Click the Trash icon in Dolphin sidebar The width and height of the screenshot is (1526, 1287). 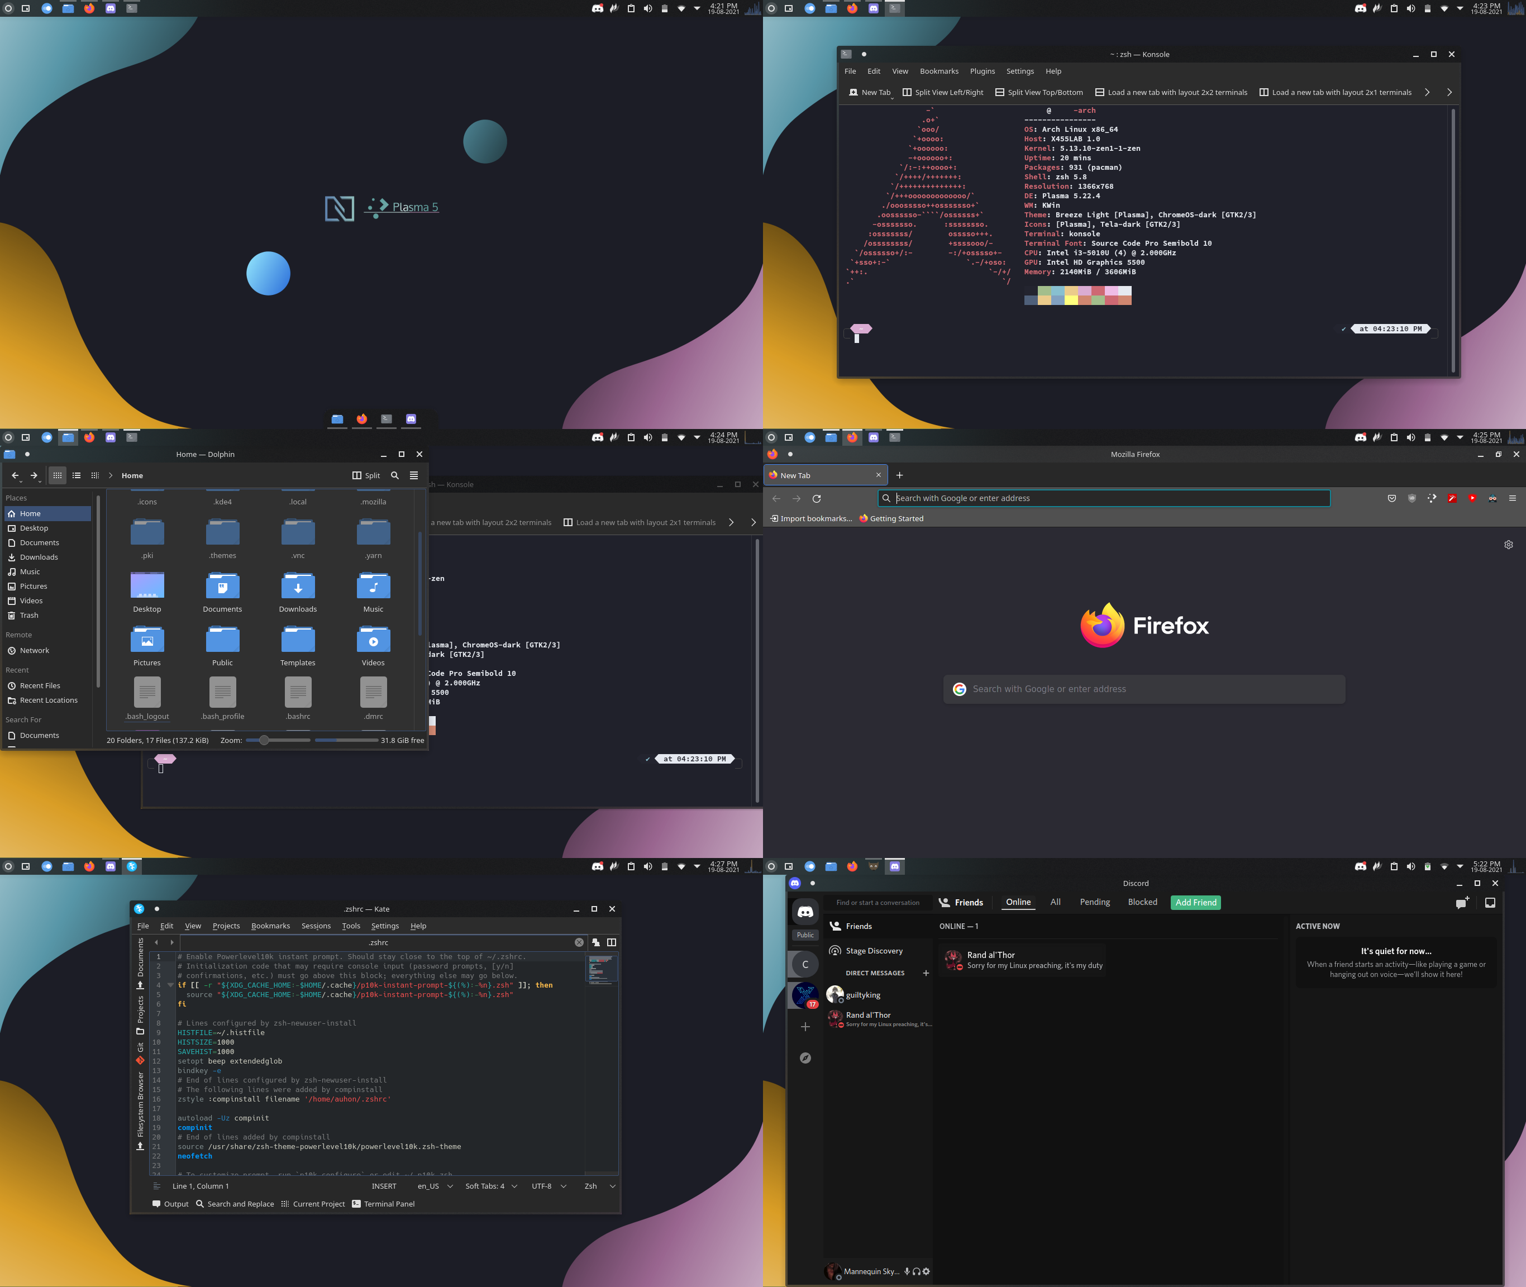pyautogui.click(x=28, y=616)
